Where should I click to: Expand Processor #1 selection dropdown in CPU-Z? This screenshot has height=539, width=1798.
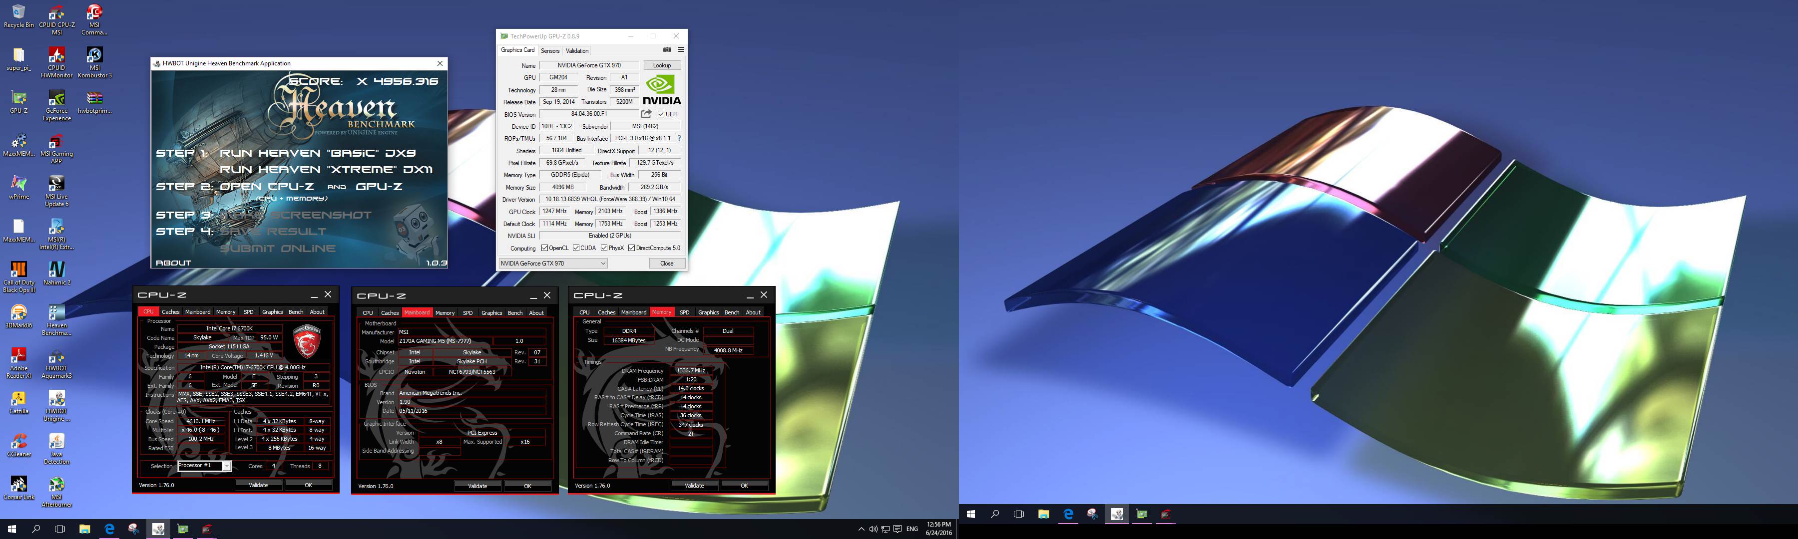point(226,466)
